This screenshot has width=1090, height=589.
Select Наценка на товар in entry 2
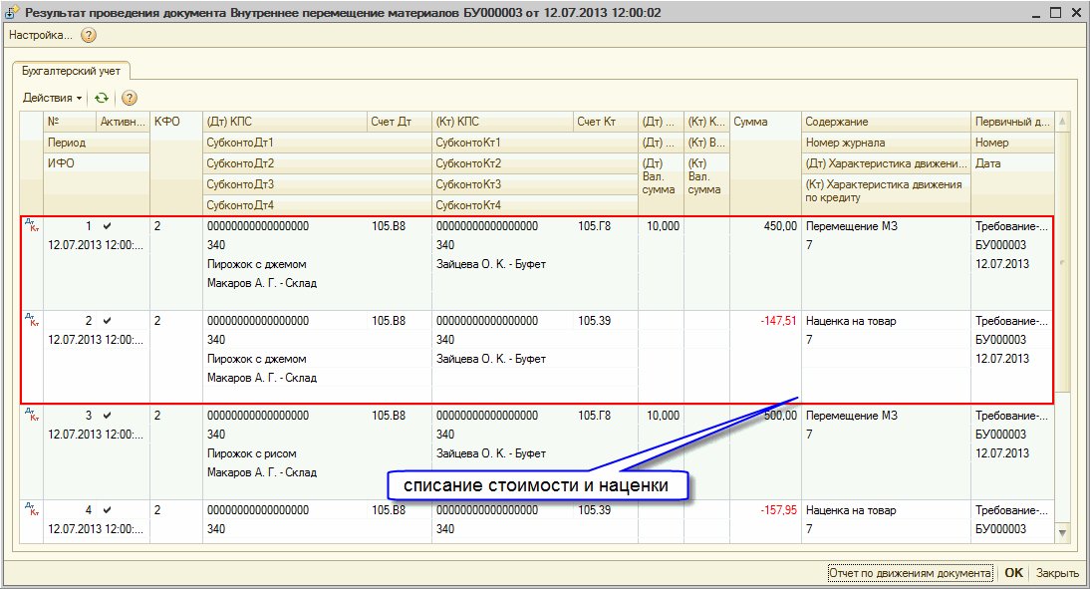click(851, 321)
